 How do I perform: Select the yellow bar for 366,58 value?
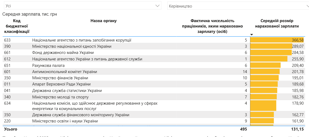276,40
